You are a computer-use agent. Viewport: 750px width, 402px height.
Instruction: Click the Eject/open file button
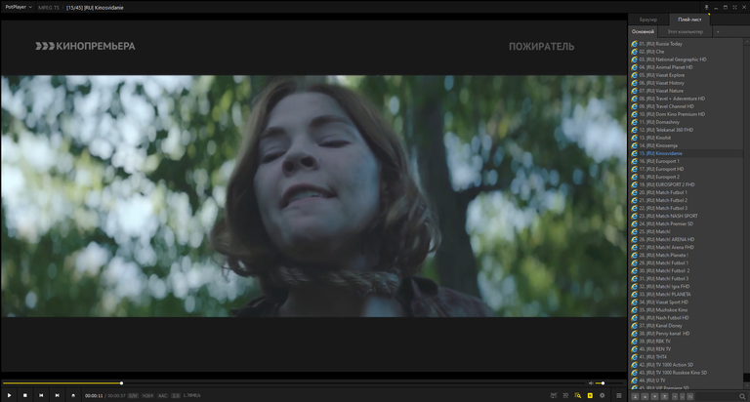(73, 395)
